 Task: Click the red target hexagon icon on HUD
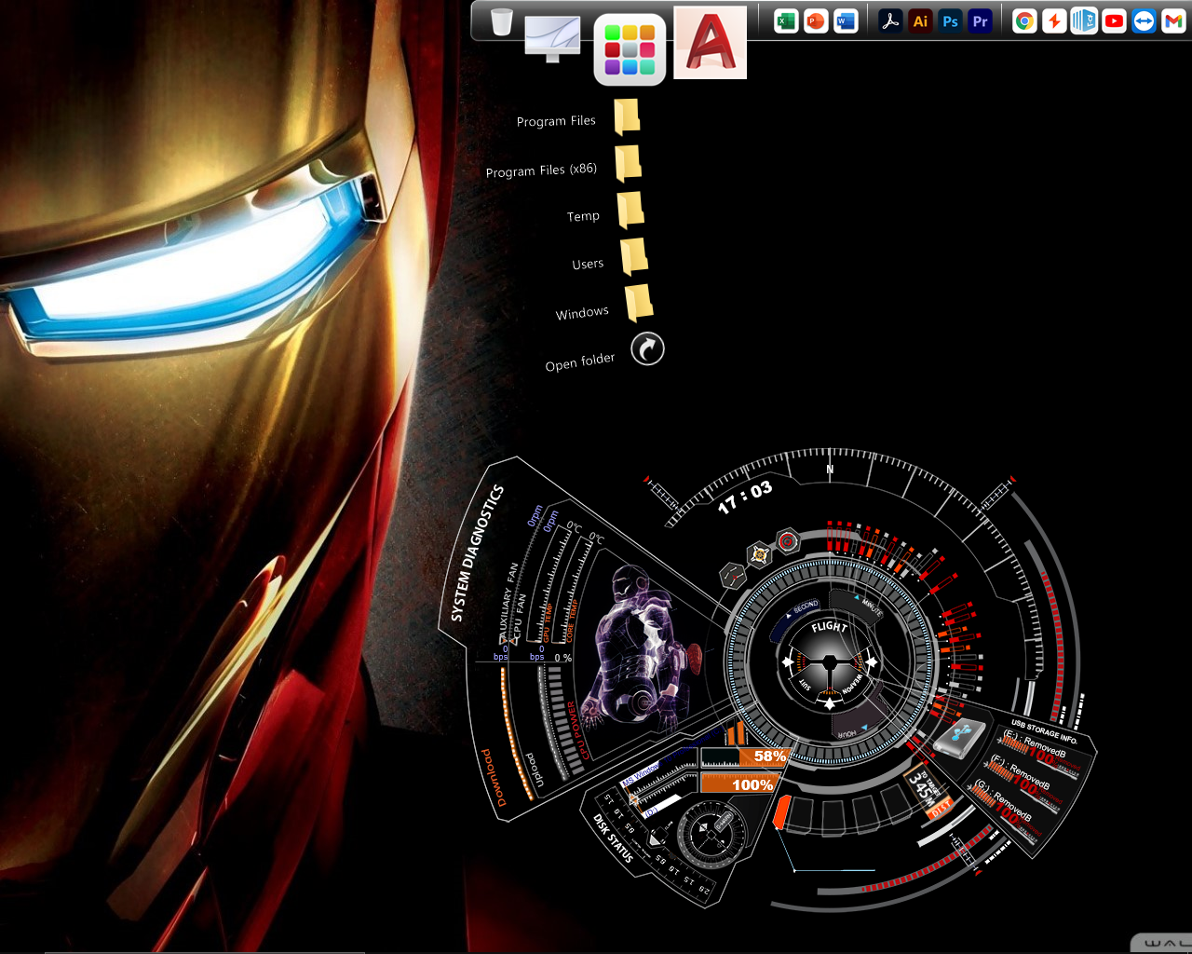point(788,540)
